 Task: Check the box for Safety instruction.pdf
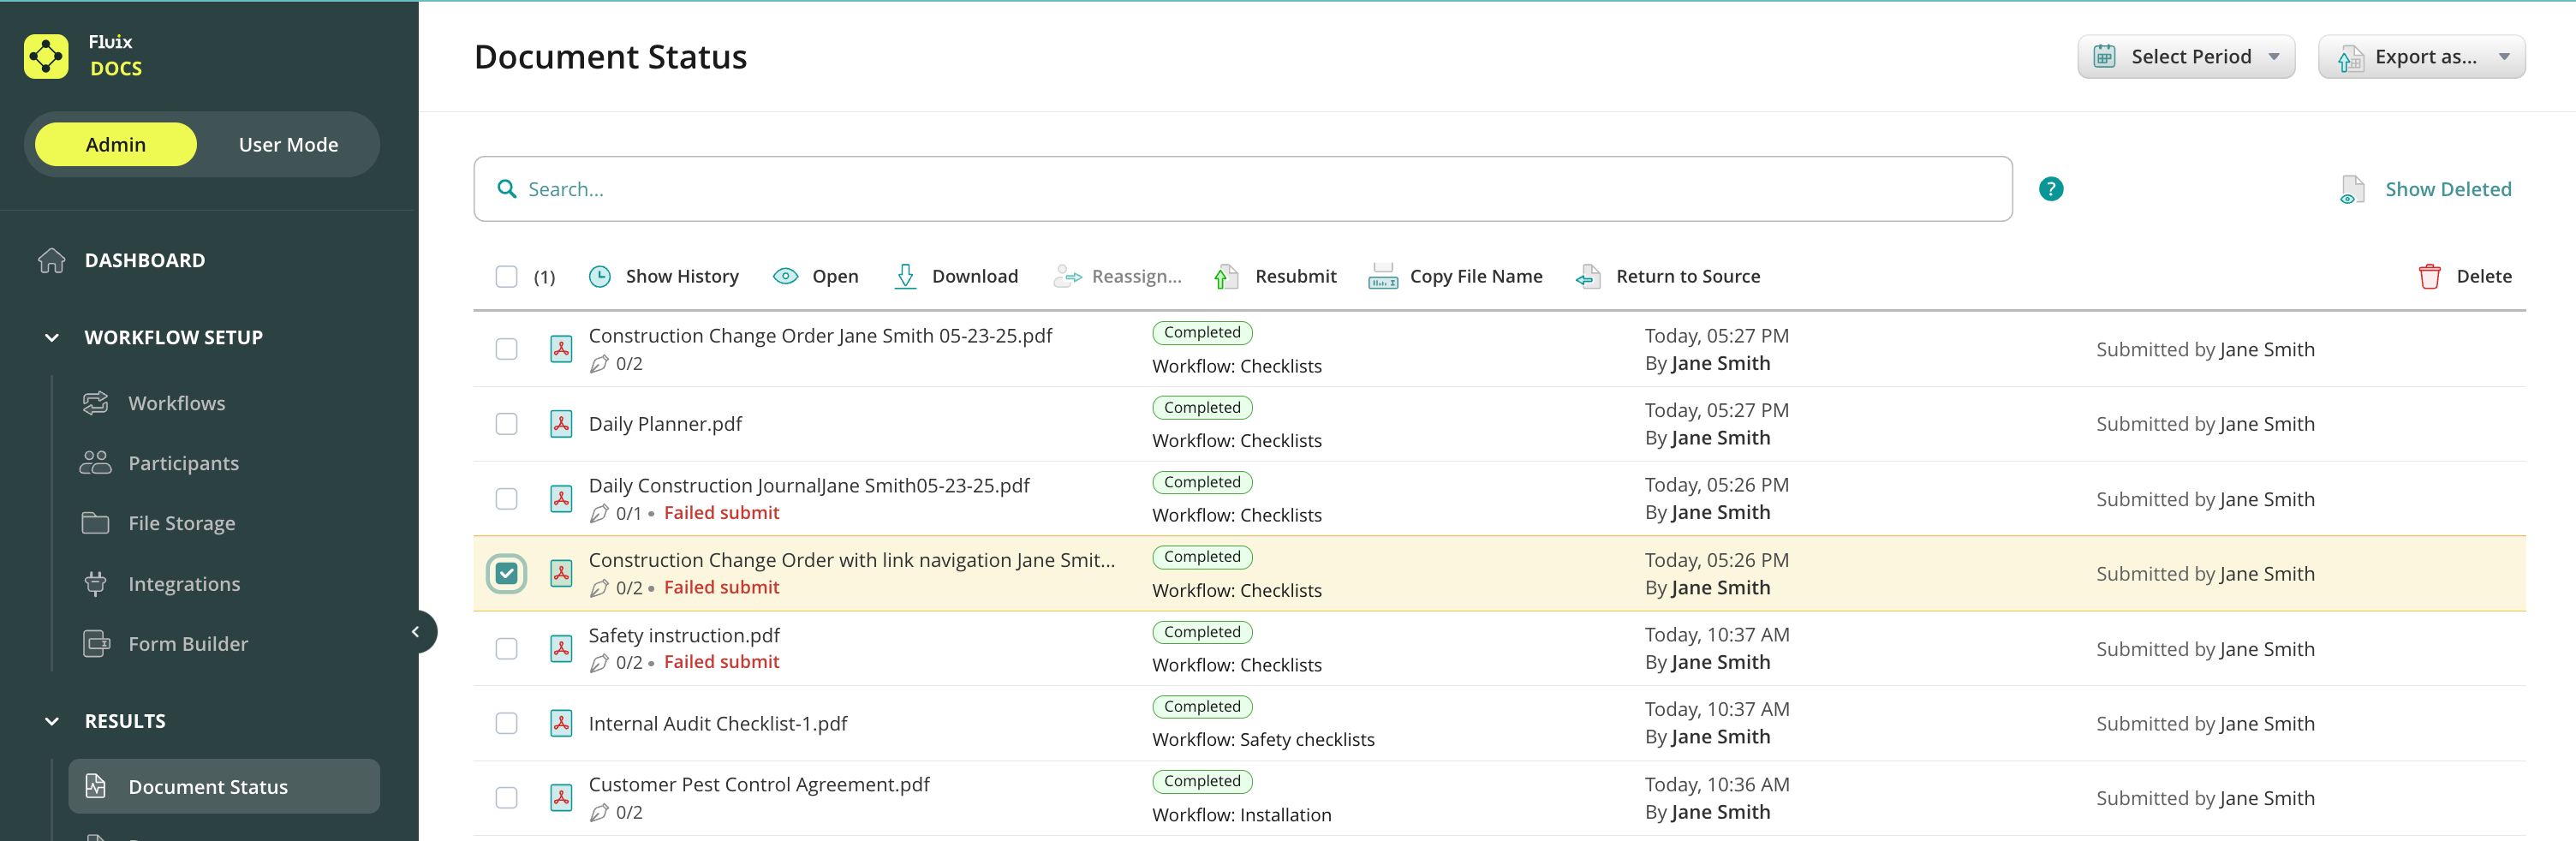point(507,649)
